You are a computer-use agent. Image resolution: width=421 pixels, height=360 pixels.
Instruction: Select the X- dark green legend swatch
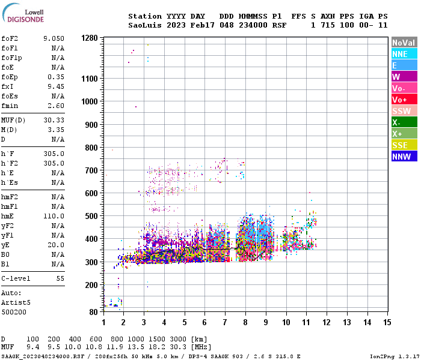point(404,122)
